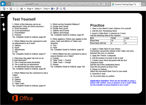Open the Safety dropdown menu

(38, 9)
